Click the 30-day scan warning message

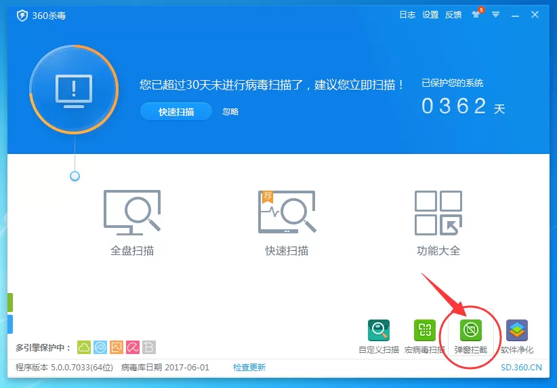[272, 85]
